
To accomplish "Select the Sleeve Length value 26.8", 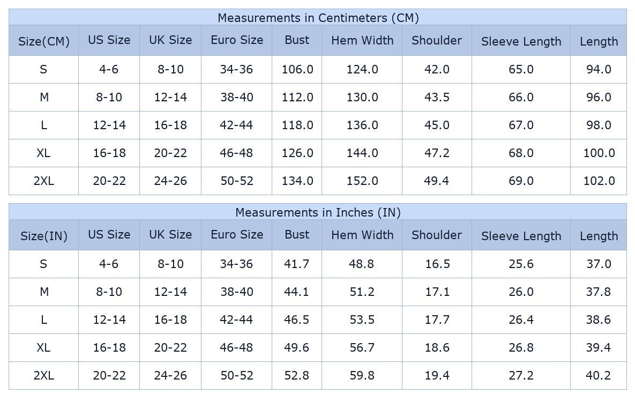I will click(521, 347).
